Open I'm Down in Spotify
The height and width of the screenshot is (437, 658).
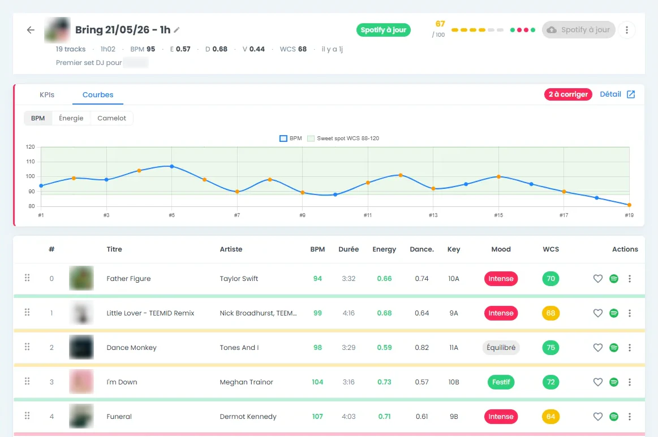click(x=614, y=382)
